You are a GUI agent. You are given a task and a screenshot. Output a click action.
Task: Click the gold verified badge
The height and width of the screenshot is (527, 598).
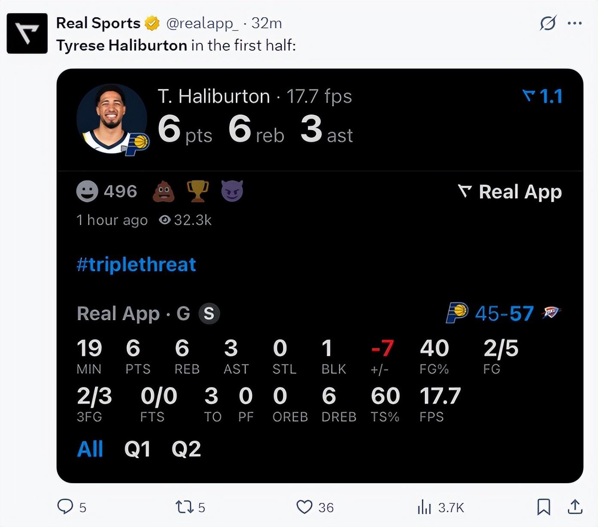click(x=152, y=23)
